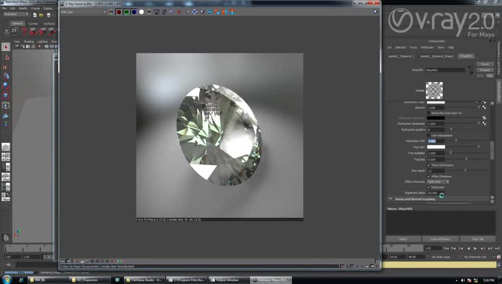Click the Refraction IOR value field
The width and height of the screenshot is (502, 284).
(x=436, y=141)
